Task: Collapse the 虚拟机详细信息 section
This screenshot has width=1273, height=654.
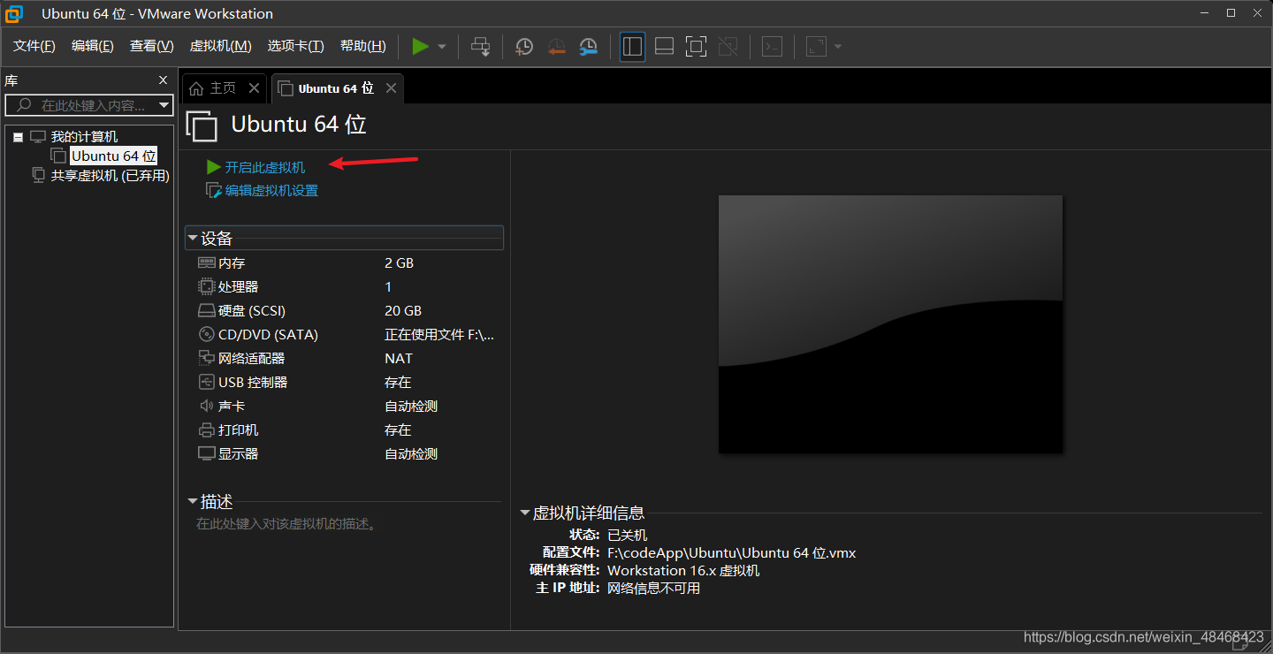Action: (525, 513)
